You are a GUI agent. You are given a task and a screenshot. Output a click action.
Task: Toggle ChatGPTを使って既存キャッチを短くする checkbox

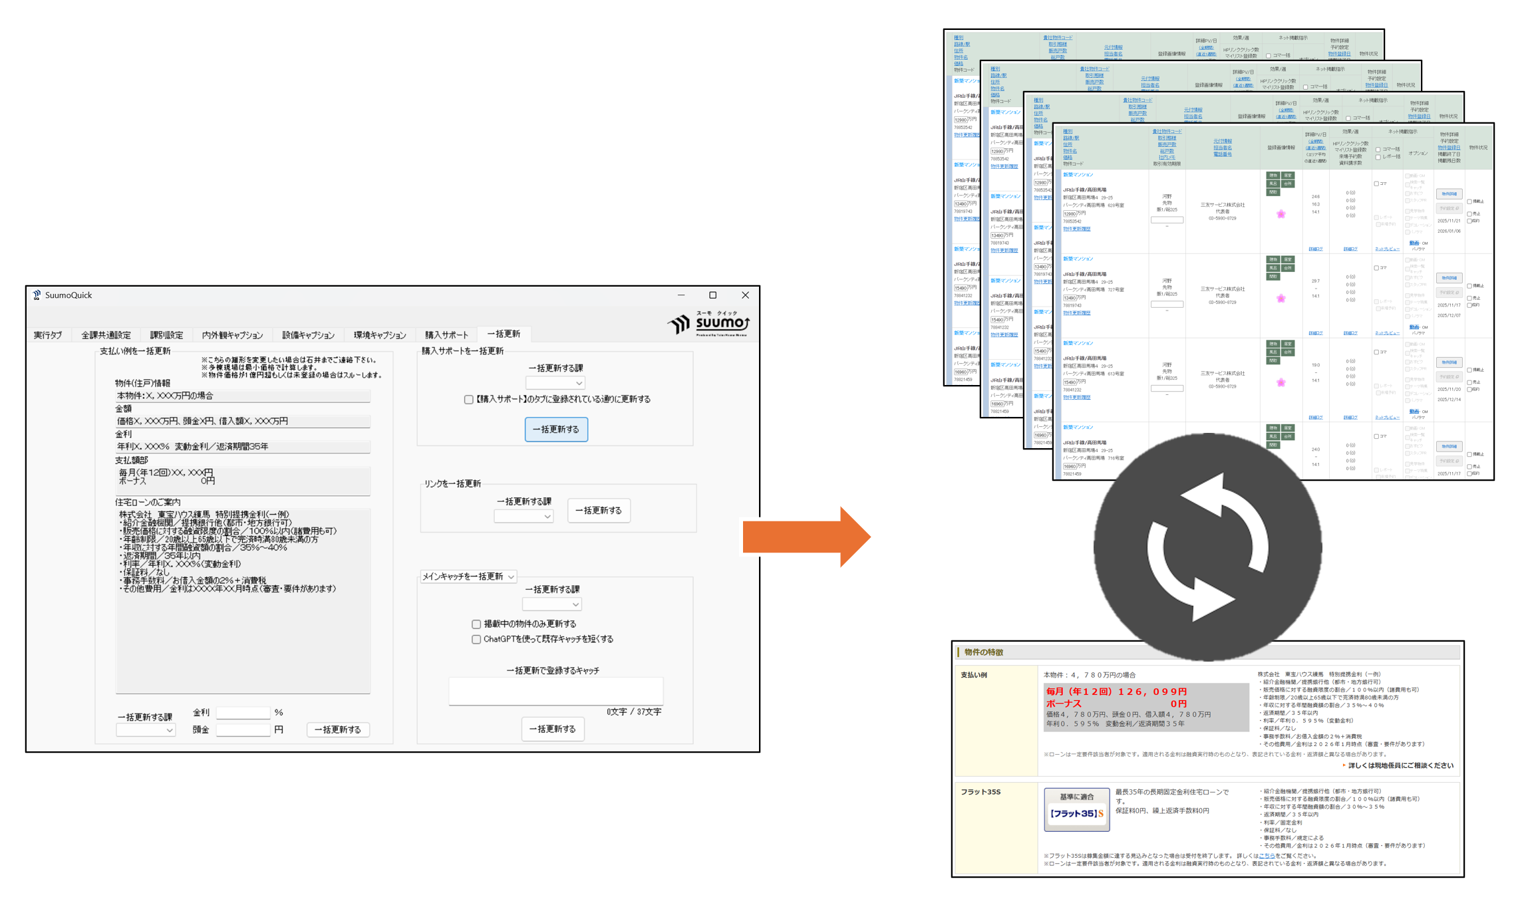click(x=476, y=639)
